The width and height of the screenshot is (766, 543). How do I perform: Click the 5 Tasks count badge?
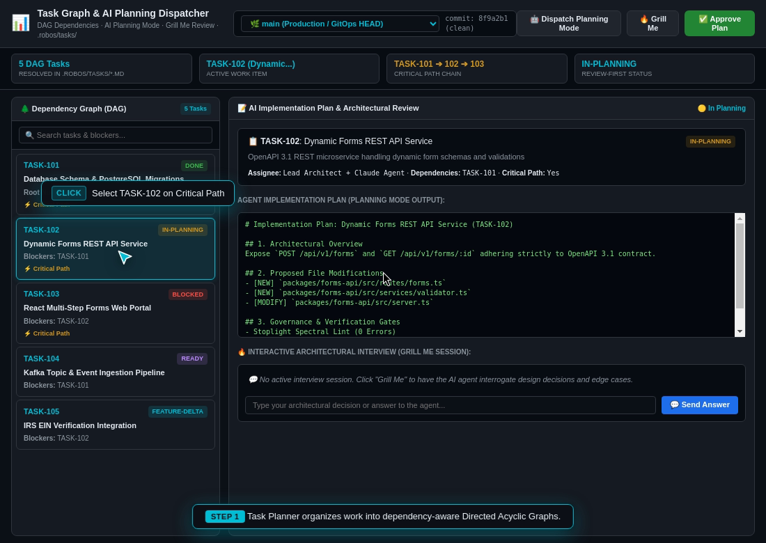point(196,109)
